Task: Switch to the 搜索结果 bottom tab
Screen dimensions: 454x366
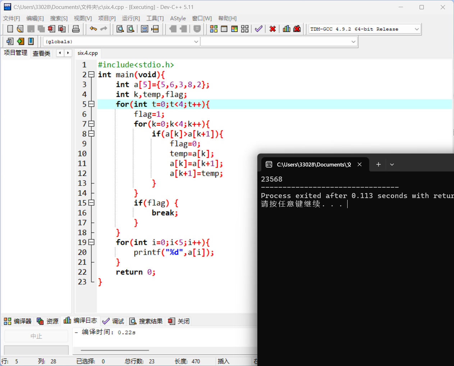Action: pyautogui.click(x=146, y=321)
